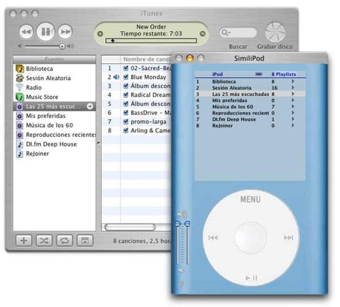The height and width of the screenshot is (307, 340).
Task: Expand Biblioteca chevron on SimiliPod
Action: tap(293, 81)
